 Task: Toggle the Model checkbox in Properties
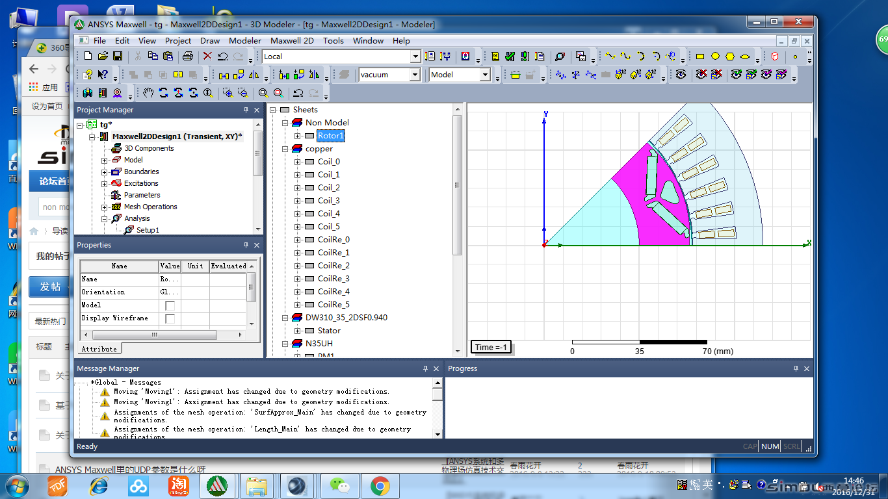[x=170, y=305]
